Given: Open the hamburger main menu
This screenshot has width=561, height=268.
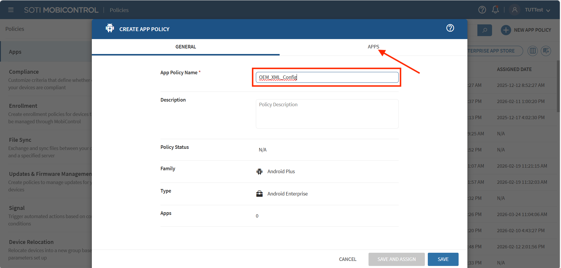Looking at the screenshot, I should (11, 10).
